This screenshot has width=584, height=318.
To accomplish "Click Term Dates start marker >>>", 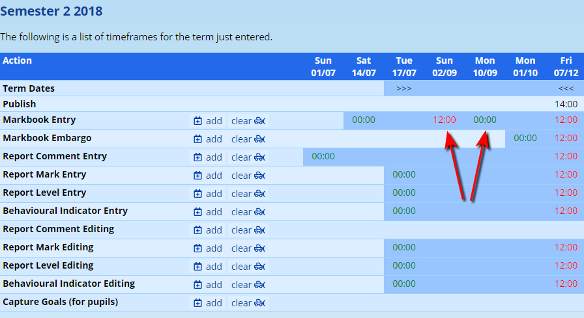I will [x=403, y=88].
